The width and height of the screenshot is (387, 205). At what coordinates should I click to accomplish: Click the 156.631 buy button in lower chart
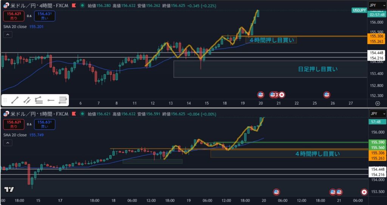44,124
